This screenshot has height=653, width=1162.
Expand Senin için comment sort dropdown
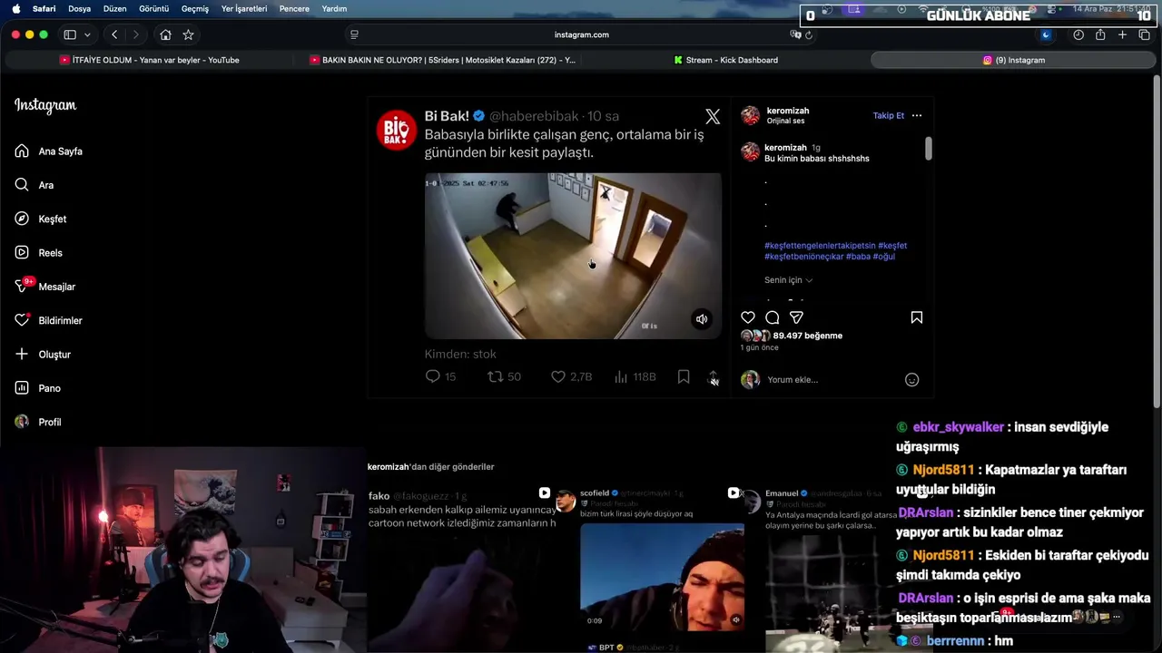click(x=789, y=280)
